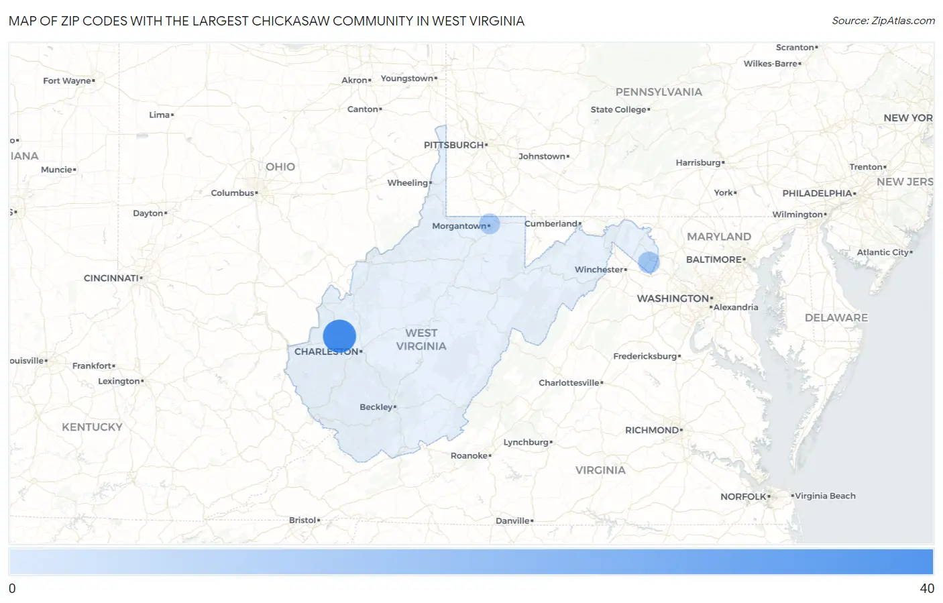The width and height of the screenshot is (943, 603).
Task: Click the Scranton city label
Action: [795, 48]
